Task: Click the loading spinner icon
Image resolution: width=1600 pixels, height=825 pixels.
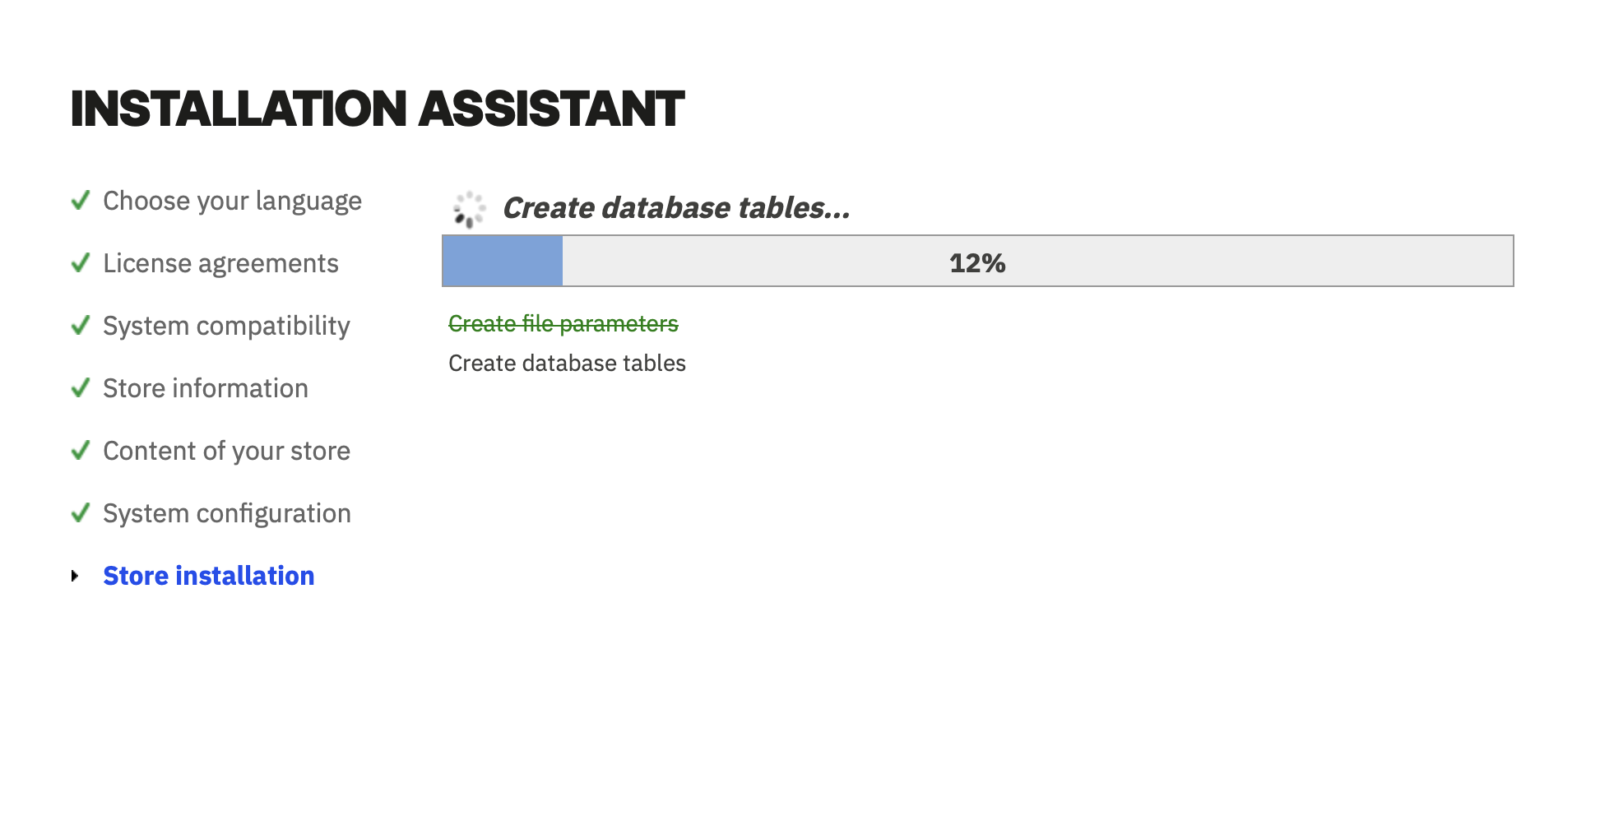Action: tap(469, 210)
